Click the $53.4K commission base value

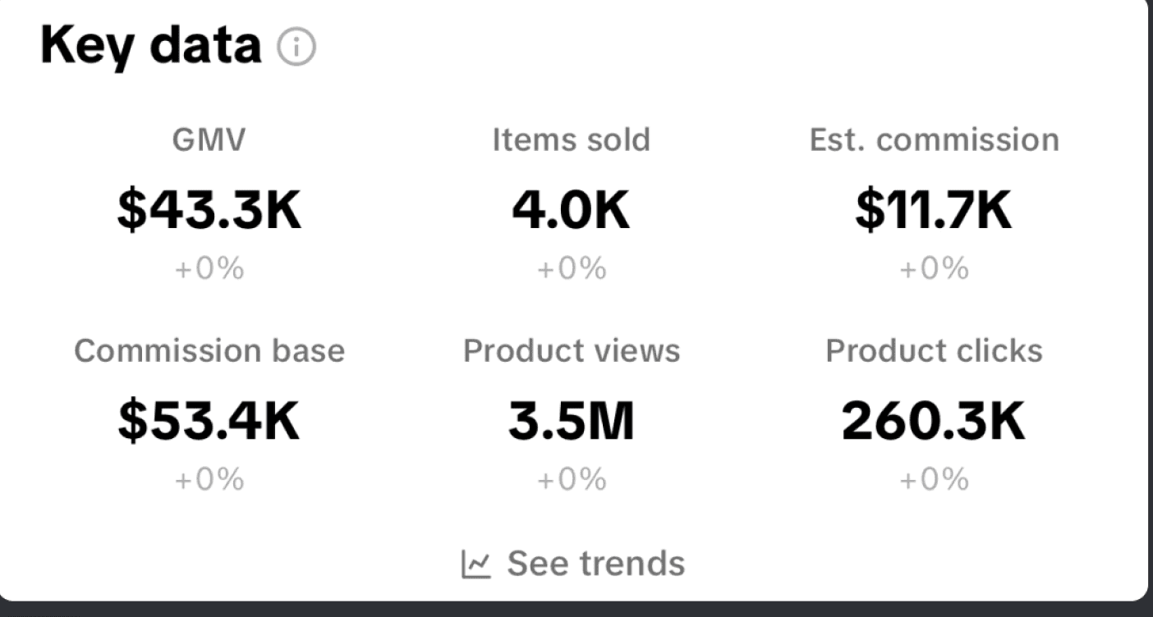209,420
